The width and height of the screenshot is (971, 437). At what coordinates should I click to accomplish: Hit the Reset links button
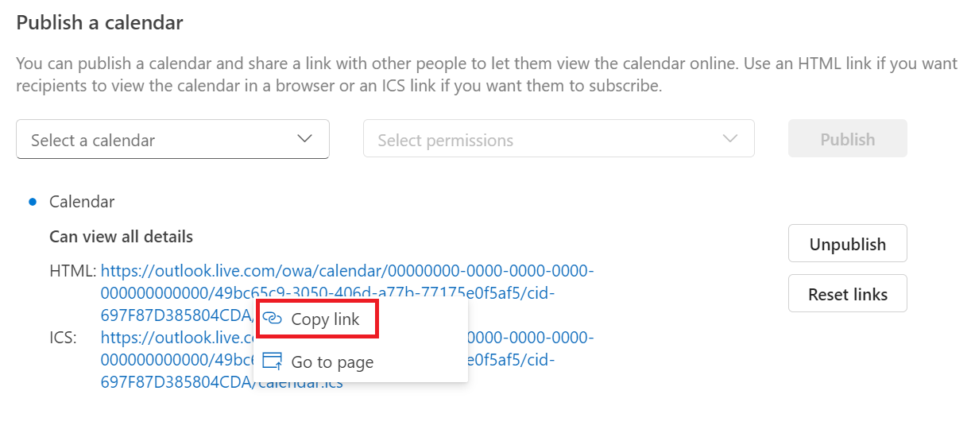tap(847, 294)
